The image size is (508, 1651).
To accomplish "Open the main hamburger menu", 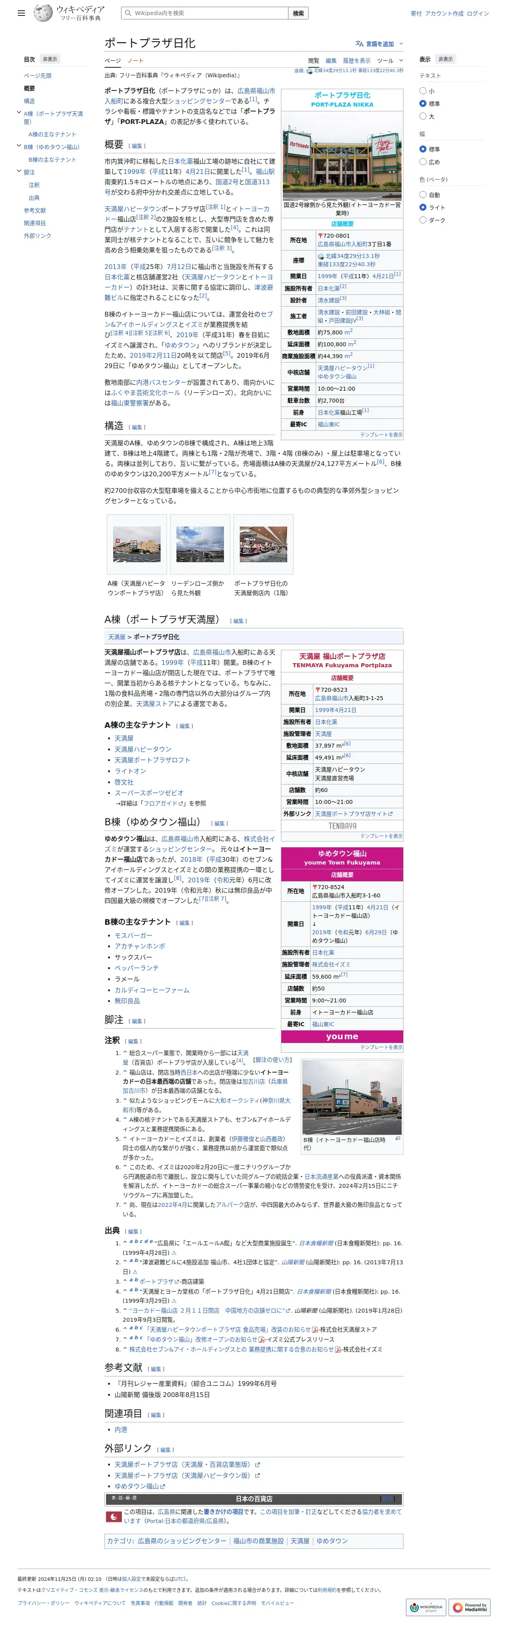I will 21,13.
